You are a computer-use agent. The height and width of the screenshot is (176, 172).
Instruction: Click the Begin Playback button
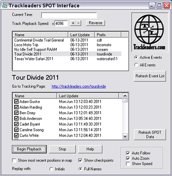[x=29, y=149]
